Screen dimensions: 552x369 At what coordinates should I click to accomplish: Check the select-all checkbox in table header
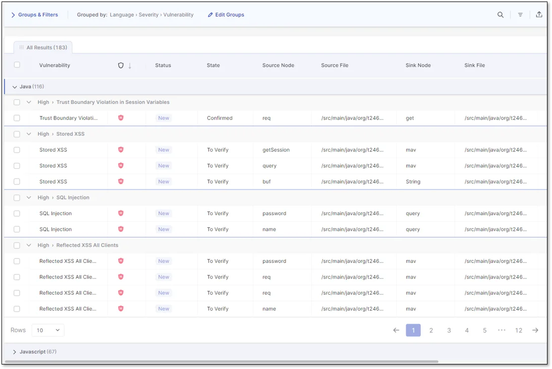tap(17, 64)
